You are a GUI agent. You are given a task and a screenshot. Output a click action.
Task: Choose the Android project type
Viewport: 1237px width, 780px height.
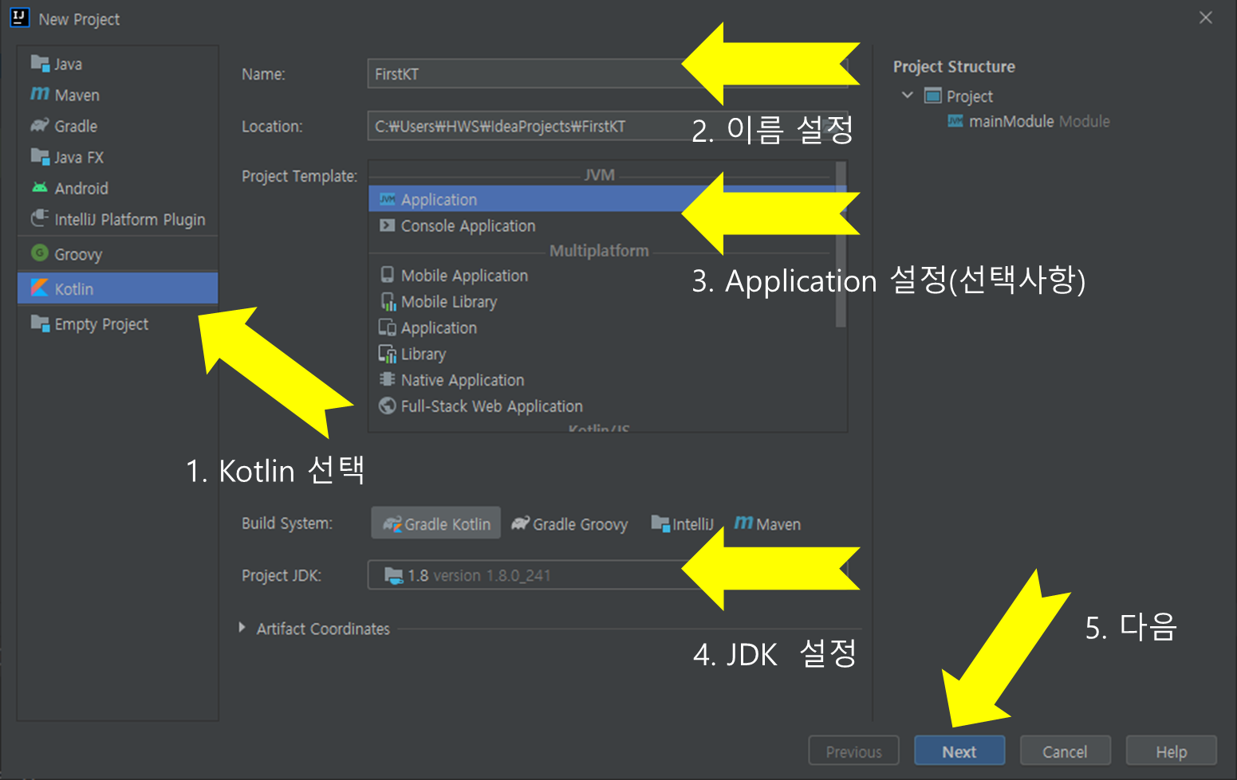click(x=117, y=188)
